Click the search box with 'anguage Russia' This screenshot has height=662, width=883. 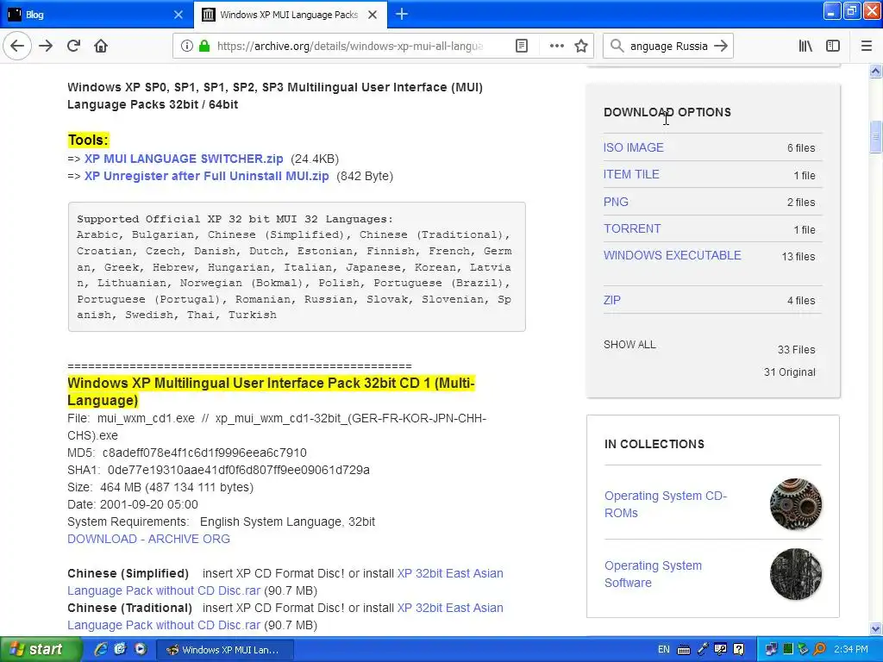click(668, 47)
